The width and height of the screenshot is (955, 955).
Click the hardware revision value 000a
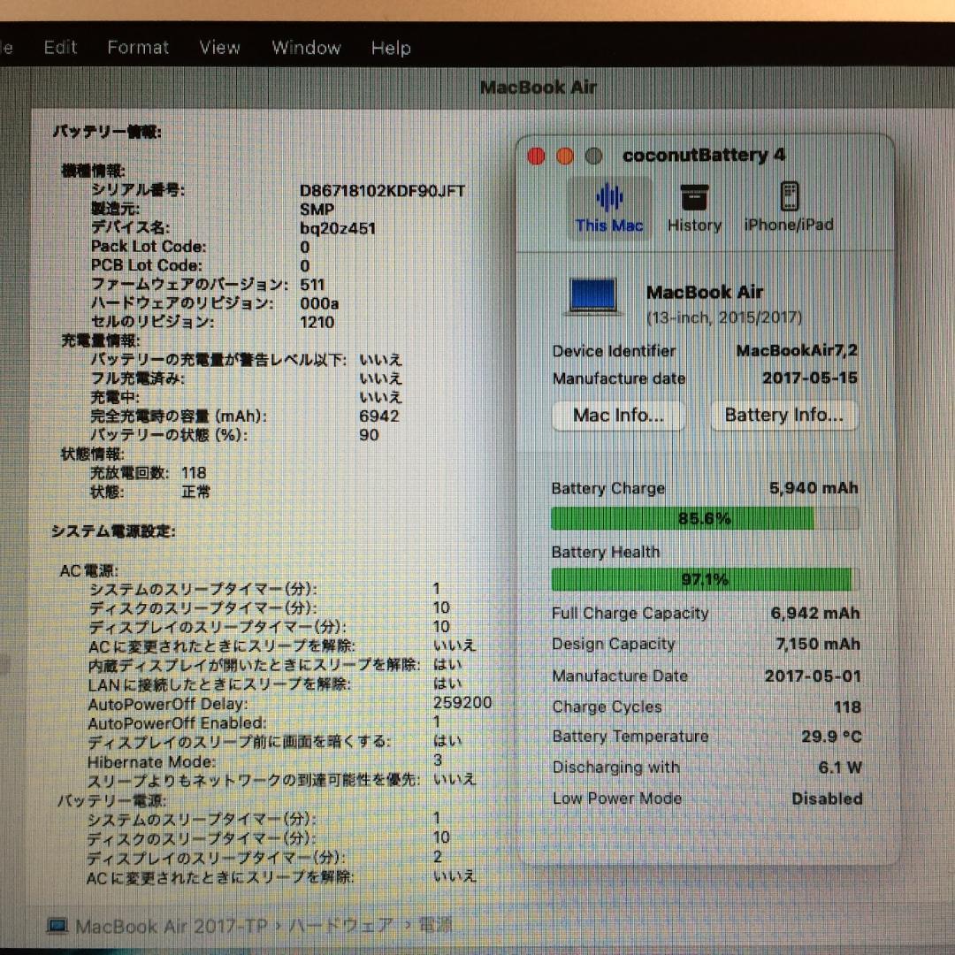click(x=319, y=303)
